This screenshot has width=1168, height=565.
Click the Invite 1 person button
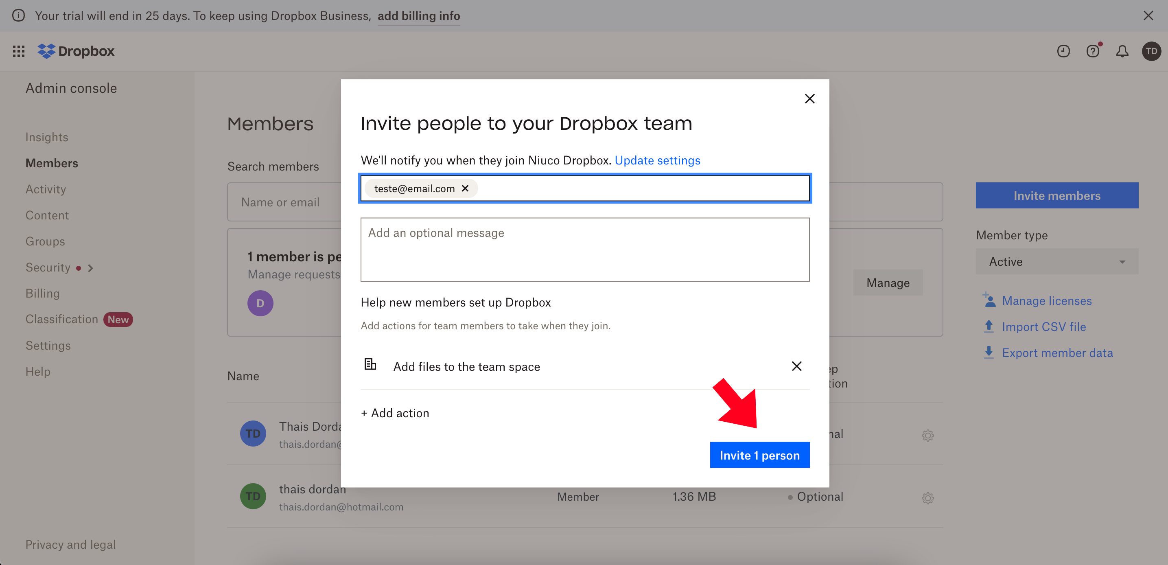pyautogui.click(x=759, y=455)
